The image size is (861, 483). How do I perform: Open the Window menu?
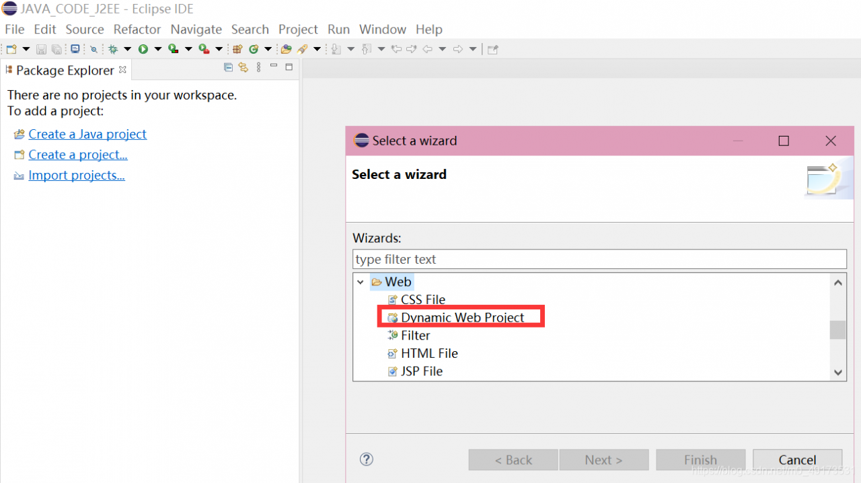click(382, 30)
